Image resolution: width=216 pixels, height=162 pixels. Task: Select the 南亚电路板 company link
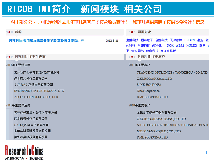tap(168, 51)
